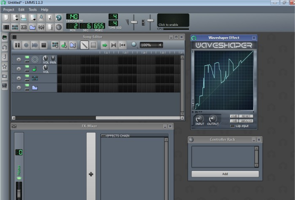Toggle the Master channel mute LED

coord(19,178)
